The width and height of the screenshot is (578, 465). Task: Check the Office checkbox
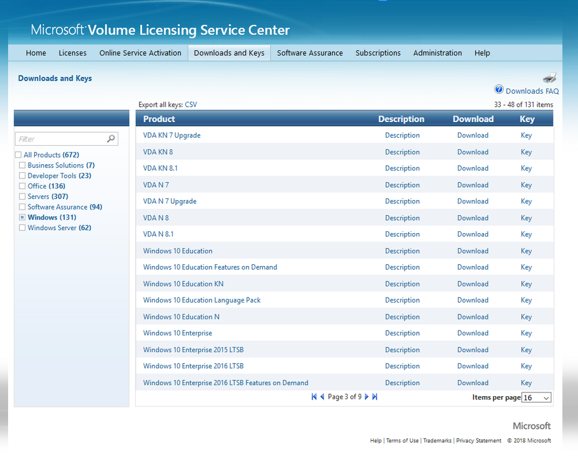(22, 186)
